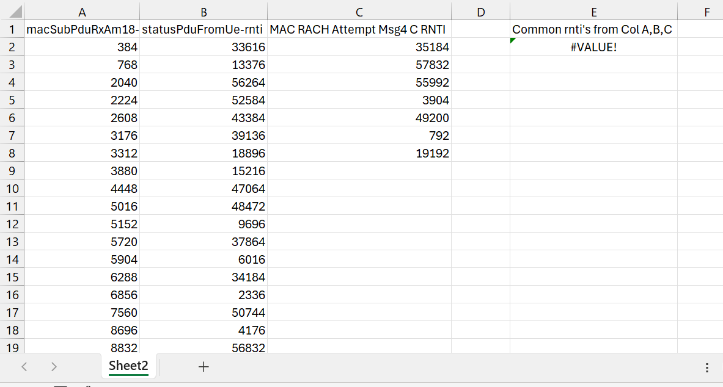Open the overflow menu via three-dot icon
723x387 pixels.
[707, 366]
